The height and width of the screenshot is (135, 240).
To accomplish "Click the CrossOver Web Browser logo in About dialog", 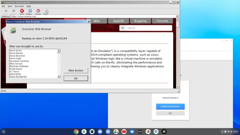I will point(13,30).
